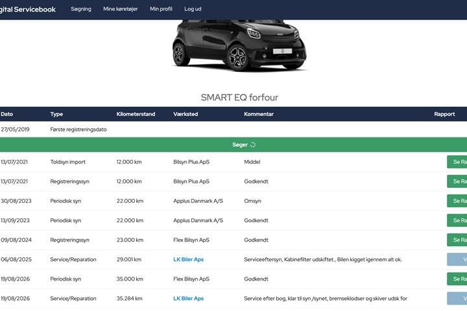Click the SMART EQ forfour heading
The height and width of the screenshot is (311, 467).
[239, 97]
